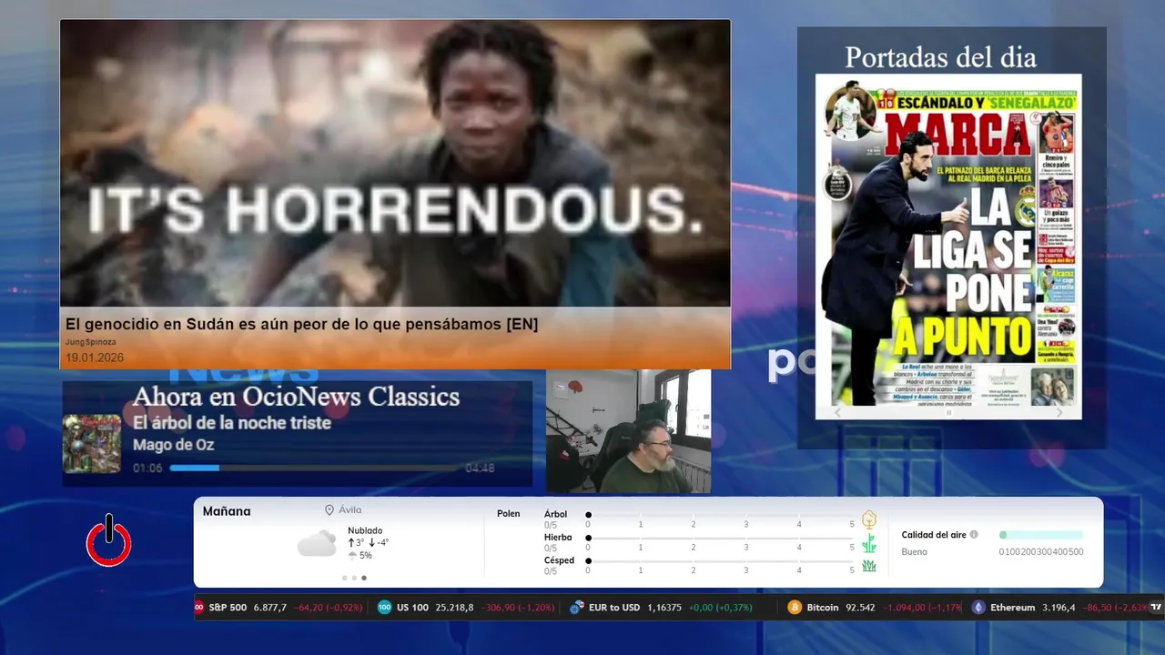This screenshot has width=1165, height=655.
Task: Select the first weather carousel dot
Action: coord(344,578)
